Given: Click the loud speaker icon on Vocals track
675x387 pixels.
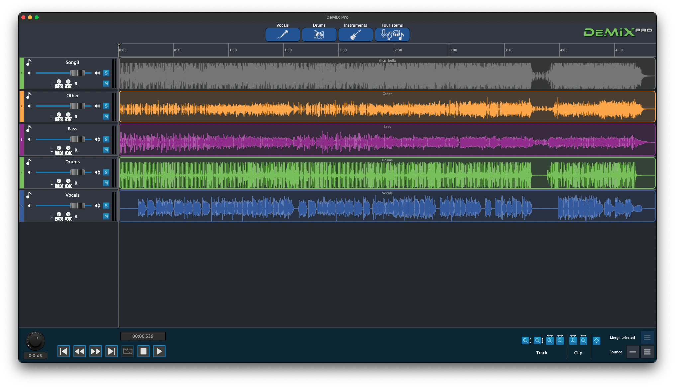Looking at the screenshot, I should (97, 206).
